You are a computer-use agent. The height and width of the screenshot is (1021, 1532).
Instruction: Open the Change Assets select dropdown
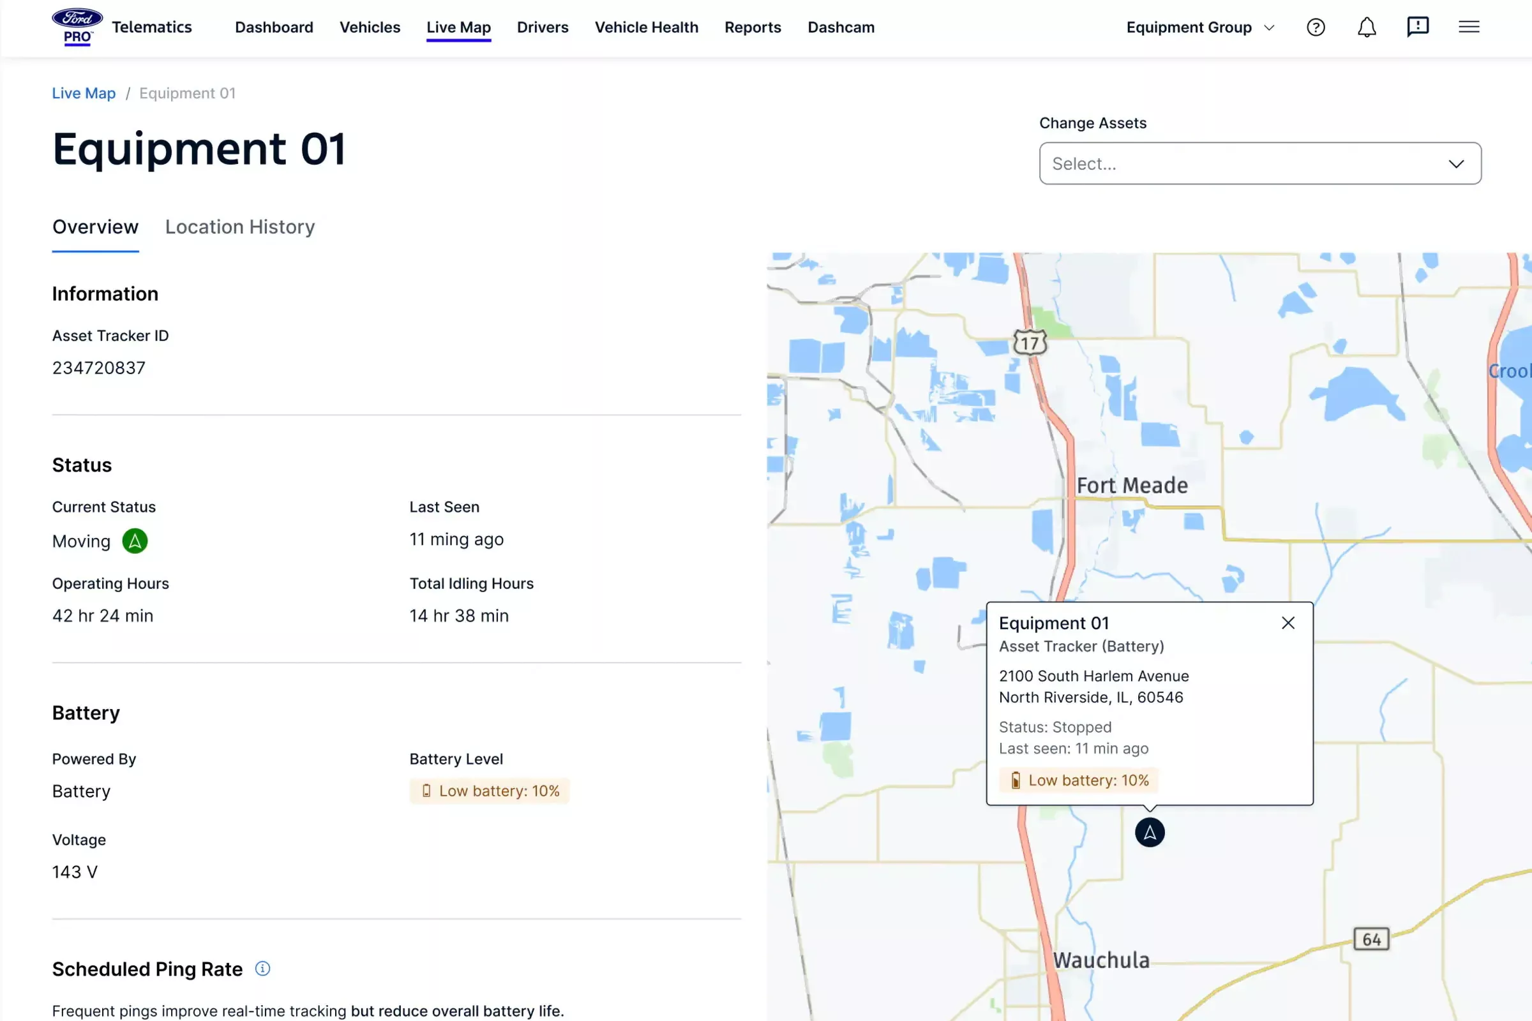[1238, 163]
